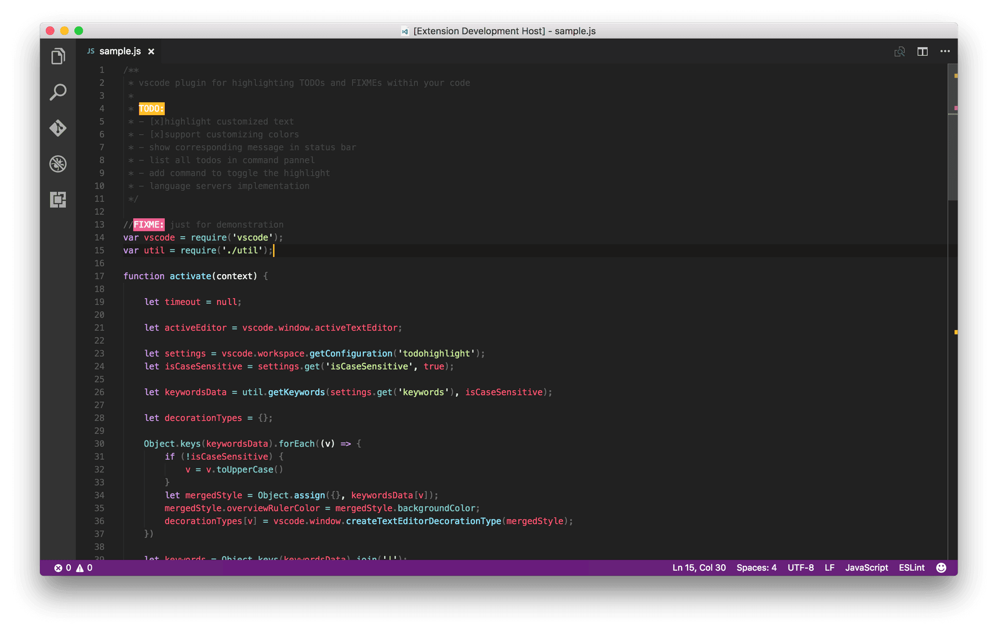Click 'just for demonstration' comment text
This screenshot has width=998, height=633.
(x=227, y=225)
